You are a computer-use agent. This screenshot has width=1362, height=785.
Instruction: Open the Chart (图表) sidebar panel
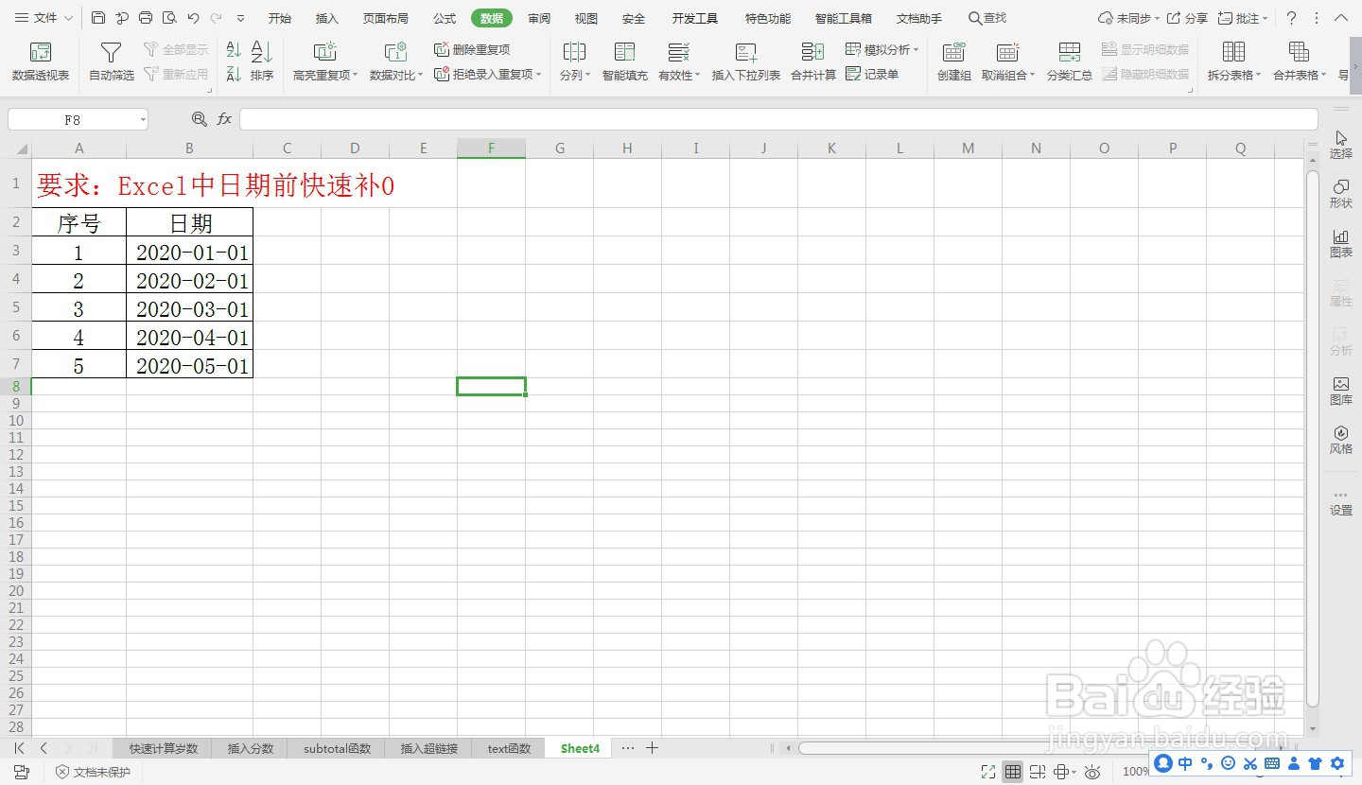(1341, 243)
